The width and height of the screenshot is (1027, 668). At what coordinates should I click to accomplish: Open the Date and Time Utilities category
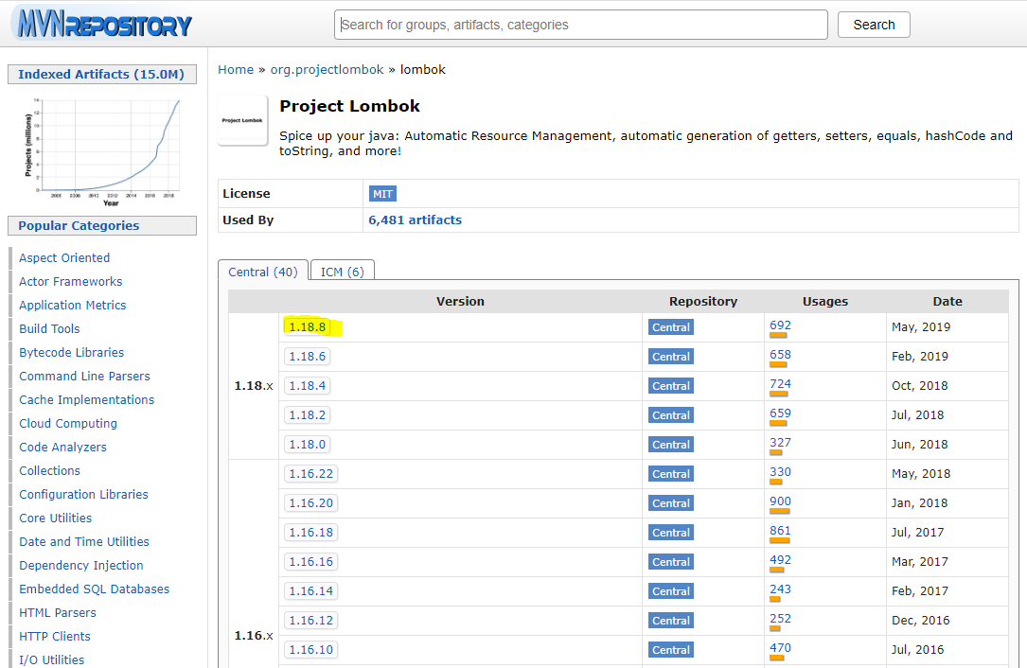84,541
